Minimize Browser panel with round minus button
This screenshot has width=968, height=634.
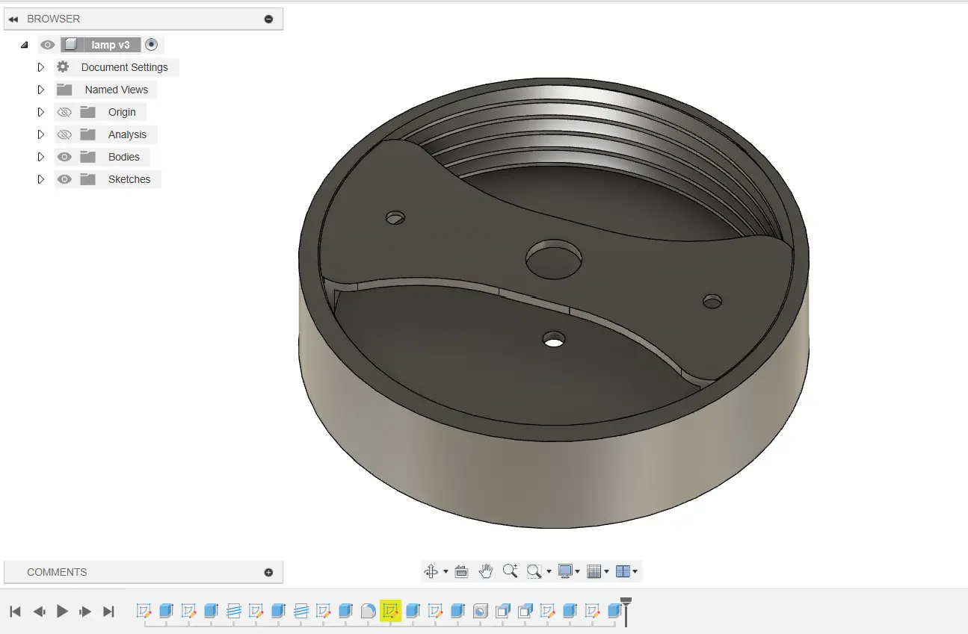pos(269,19)
